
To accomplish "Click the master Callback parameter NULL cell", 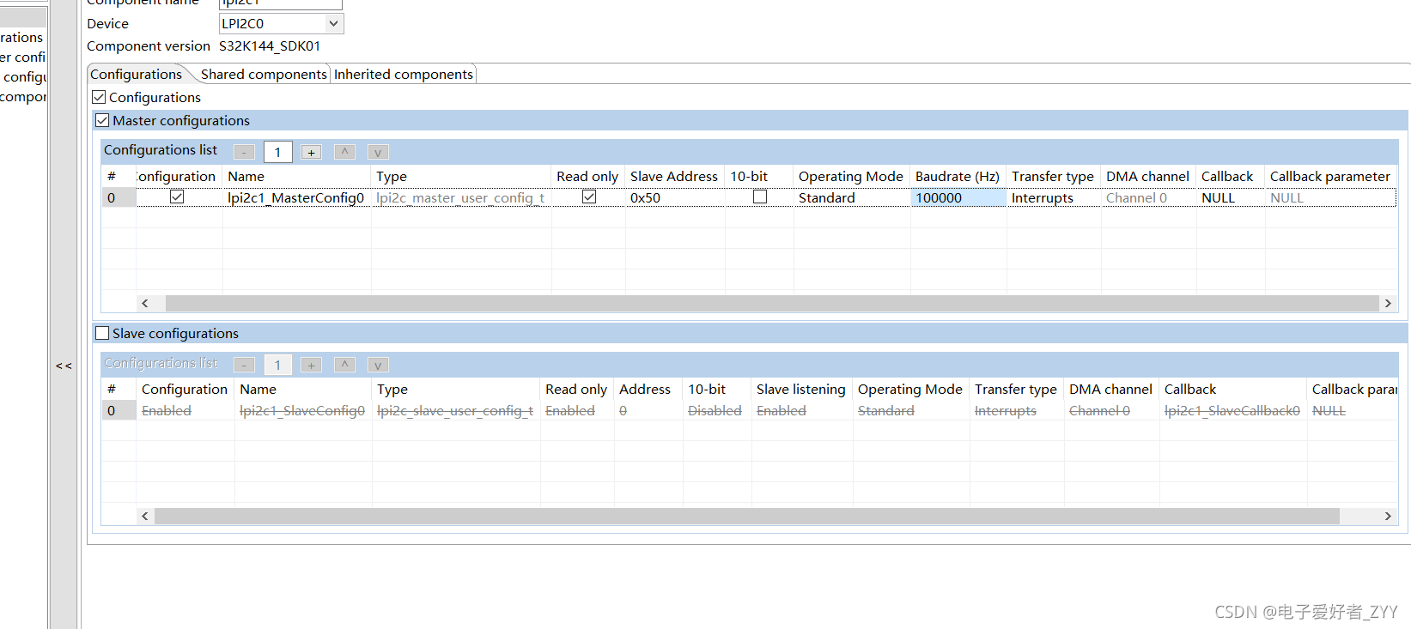I will [1330, 197].
